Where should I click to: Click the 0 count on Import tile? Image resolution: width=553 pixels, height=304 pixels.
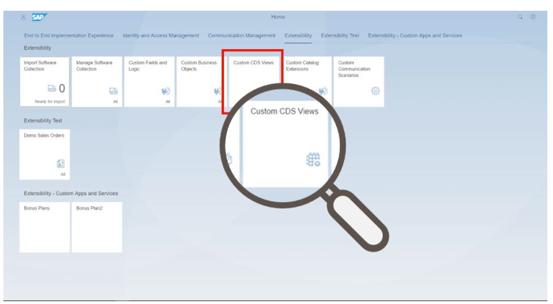pos(62,88)
